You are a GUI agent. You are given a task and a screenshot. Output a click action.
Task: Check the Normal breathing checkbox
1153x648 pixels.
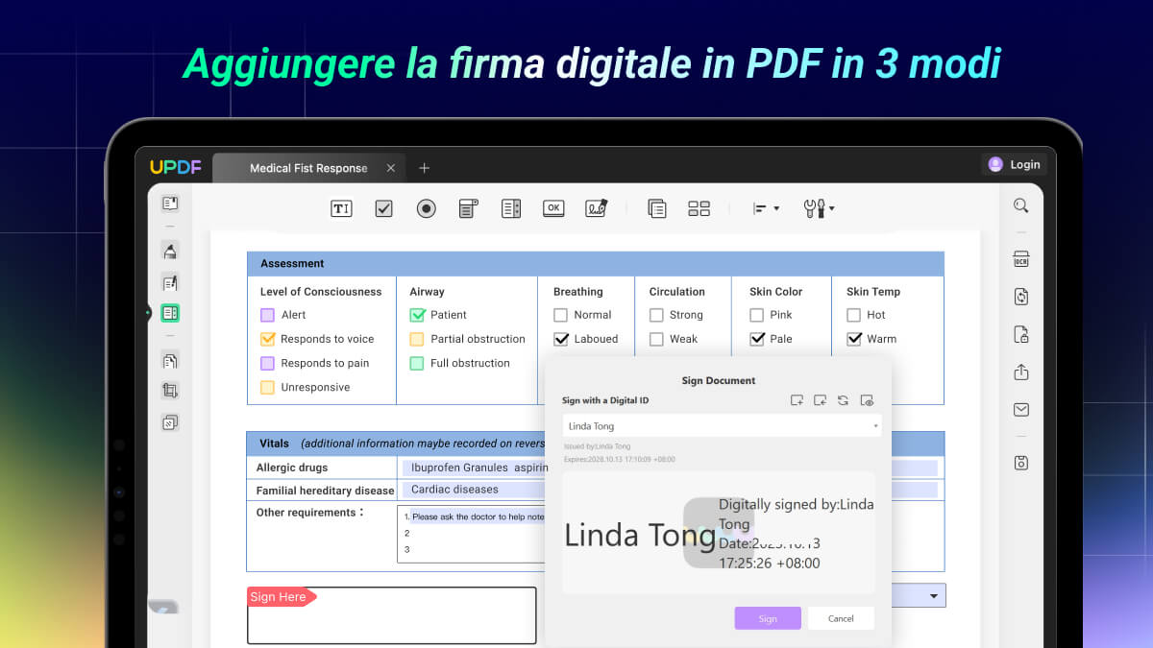click(561, 314)
